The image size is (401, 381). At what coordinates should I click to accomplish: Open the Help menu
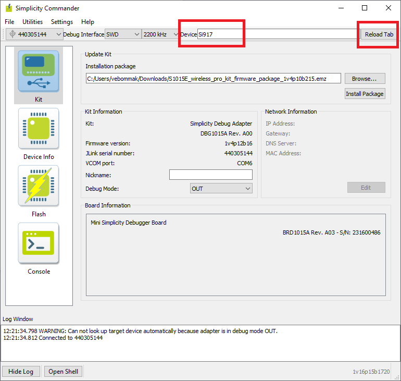point(88,22)
